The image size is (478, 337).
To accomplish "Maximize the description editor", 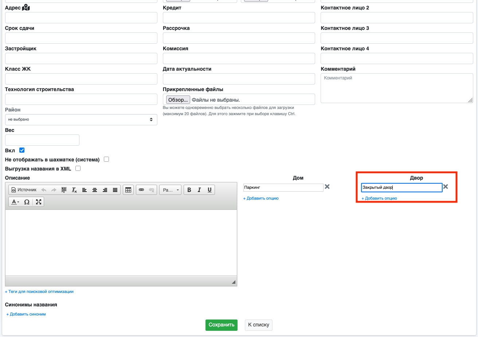I will 39,202.
